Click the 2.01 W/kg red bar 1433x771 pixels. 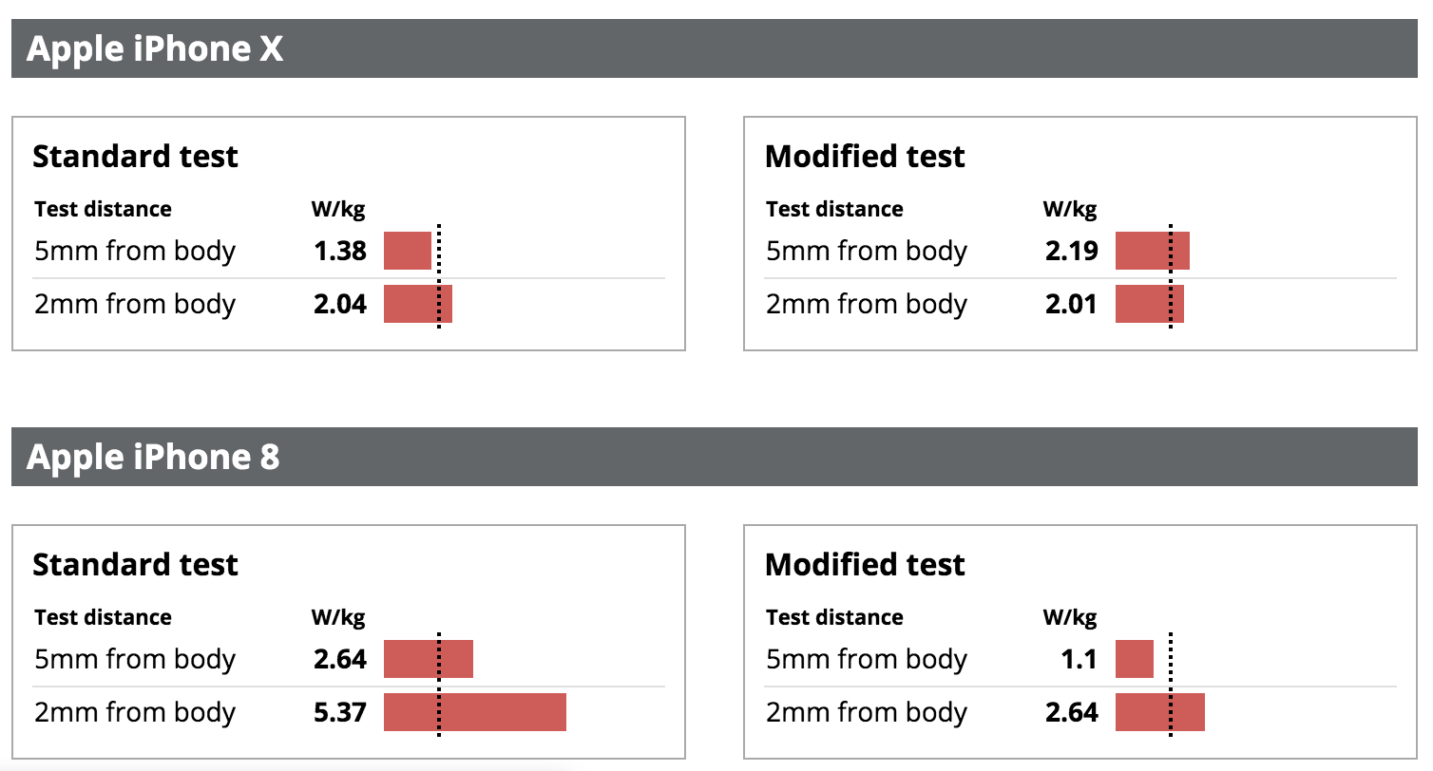[1150, 304]
